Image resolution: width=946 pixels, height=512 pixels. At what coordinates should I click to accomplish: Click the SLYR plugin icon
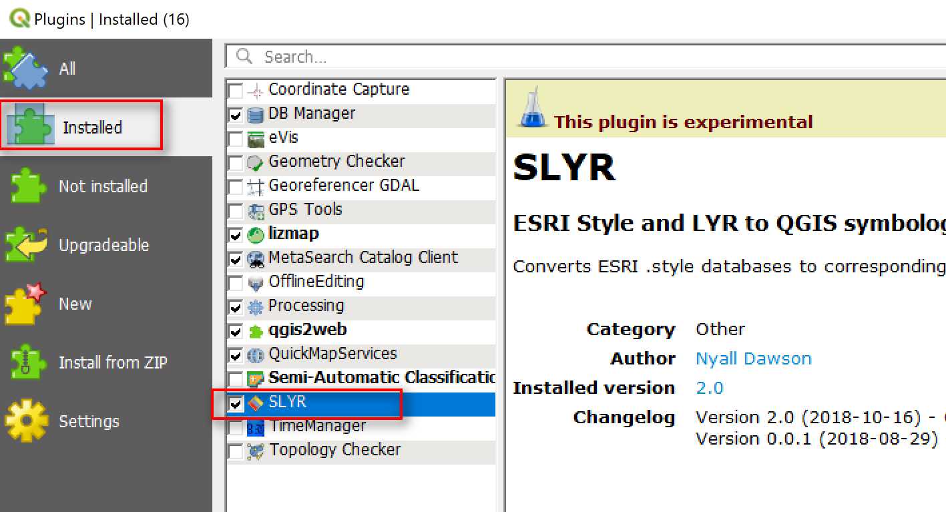[256, 403]
